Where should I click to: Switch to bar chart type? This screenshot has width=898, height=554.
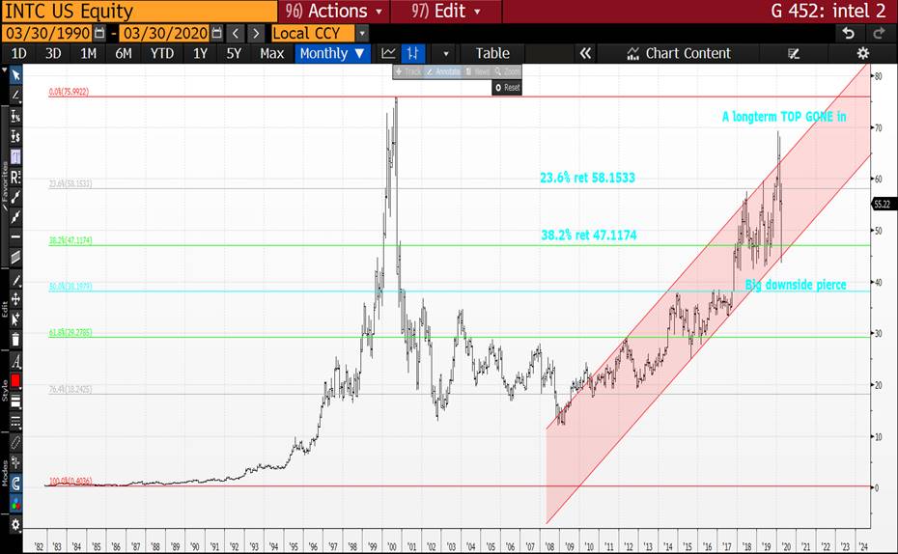[413, 53]
